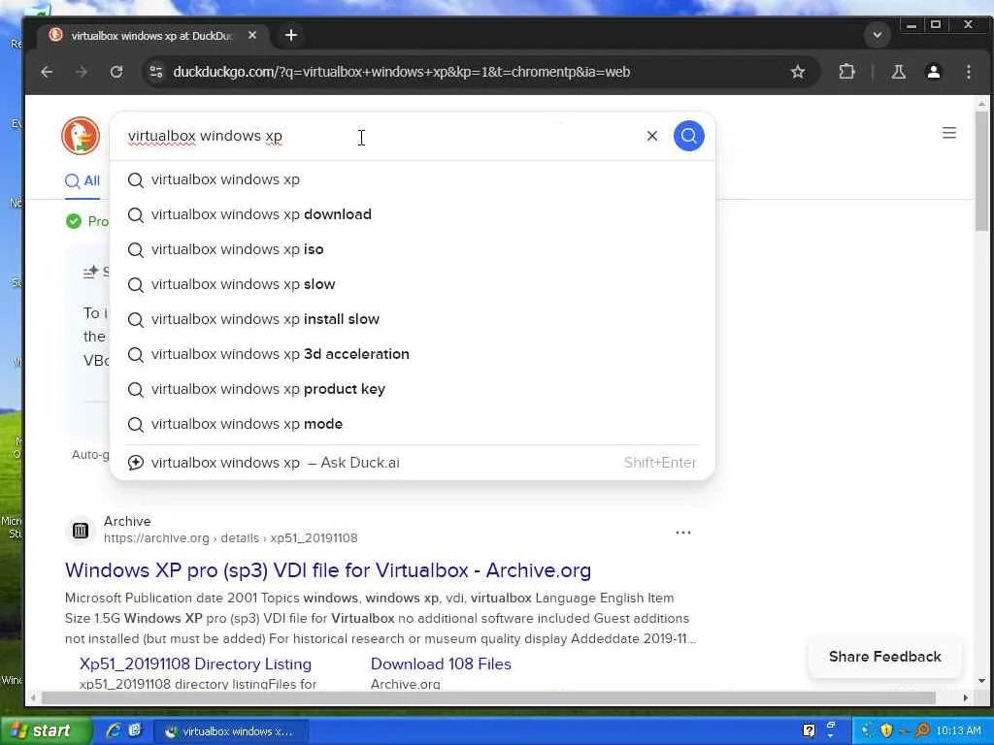
Task: Open the three-dot menu for Archive result
Action: point(682,533)
